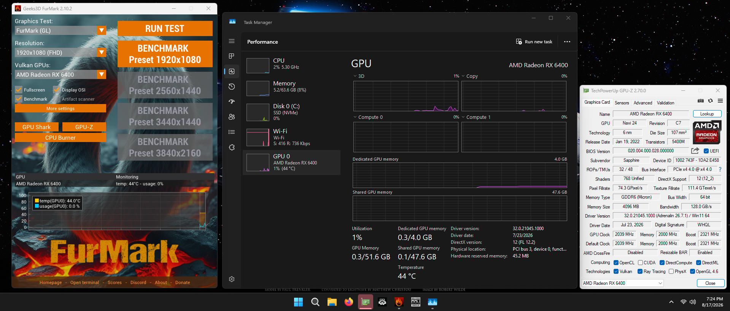Viewport: 730px width, 311px height.
Task: Open Task Manager Settings gear
Action: pos(232,279)
